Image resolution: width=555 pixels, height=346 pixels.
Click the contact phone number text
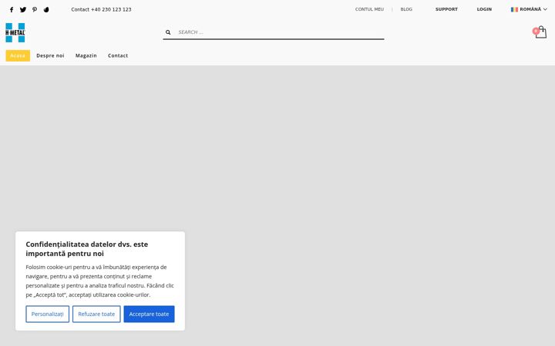(x=101, y=9)
